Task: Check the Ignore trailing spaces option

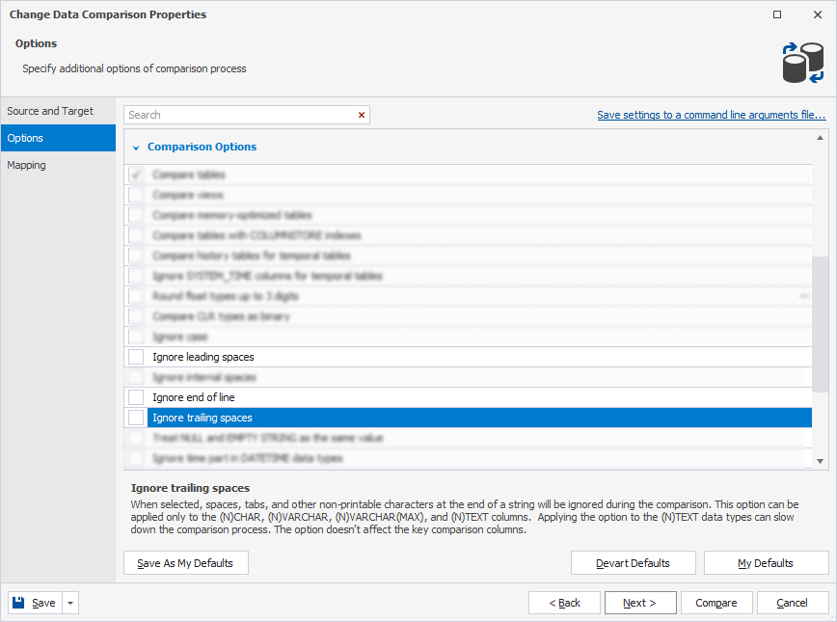Action: pos(134,418)
